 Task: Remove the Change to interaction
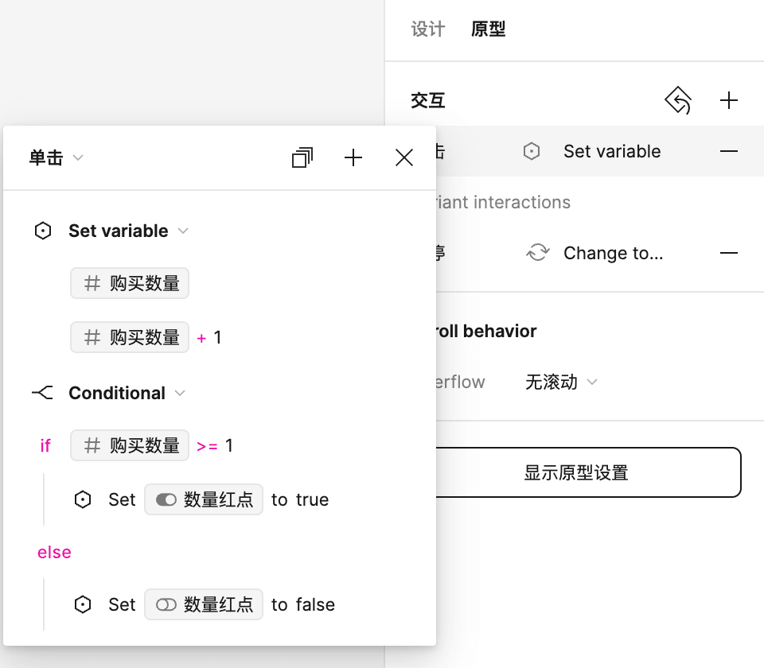[x=728, y=253]
